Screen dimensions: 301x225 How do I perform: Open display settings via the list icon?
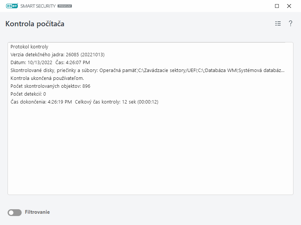pos(278,23)
